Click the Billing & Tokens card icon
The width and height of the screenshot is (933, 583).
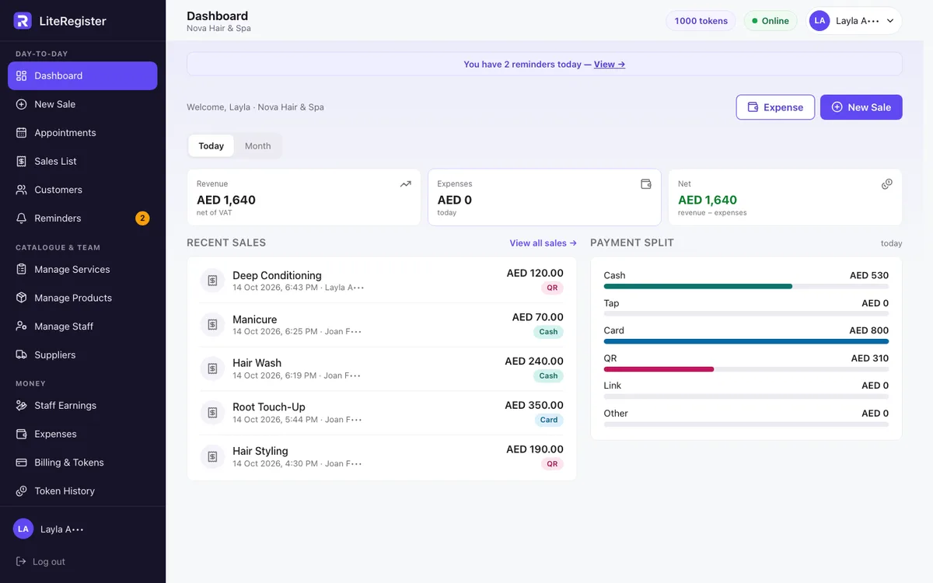(x=22, y=463)
